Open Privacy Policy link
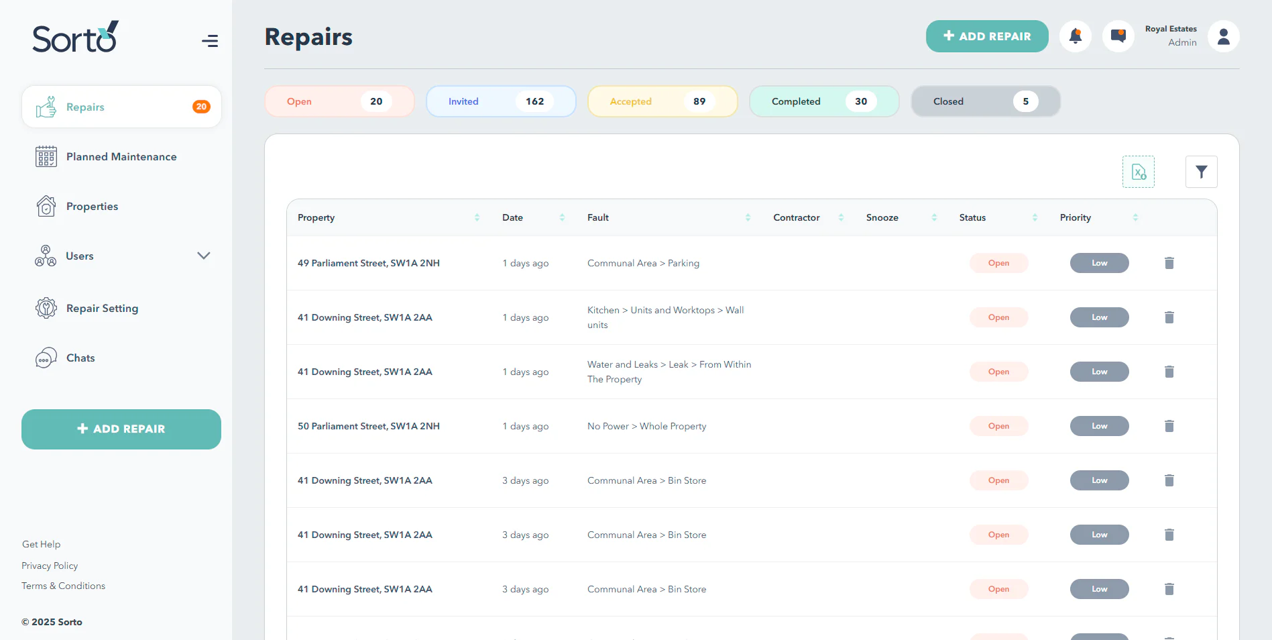This screenshot has height=640, width=1272. (x=50, y=566)
